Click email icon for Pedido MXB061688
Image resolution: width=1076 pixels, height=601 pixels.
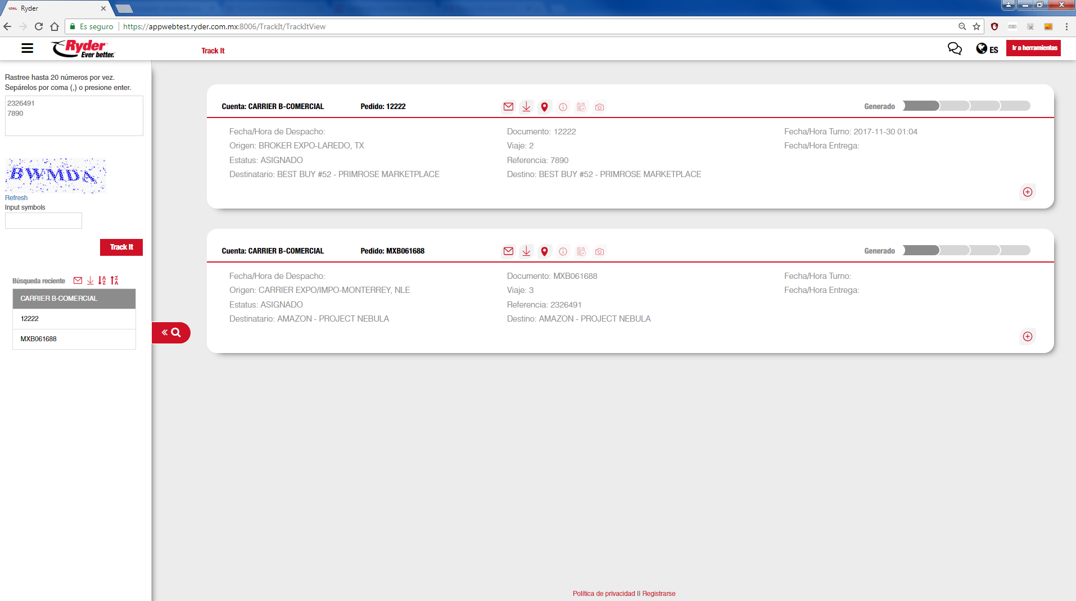(508, 251)
